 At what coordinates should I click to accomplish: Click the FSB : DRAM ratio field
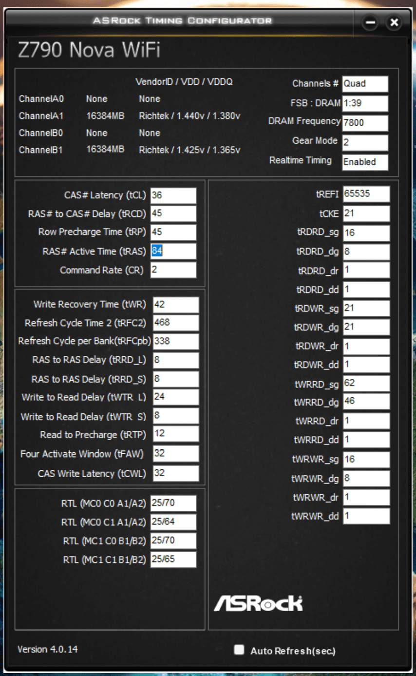pos(365,103)
